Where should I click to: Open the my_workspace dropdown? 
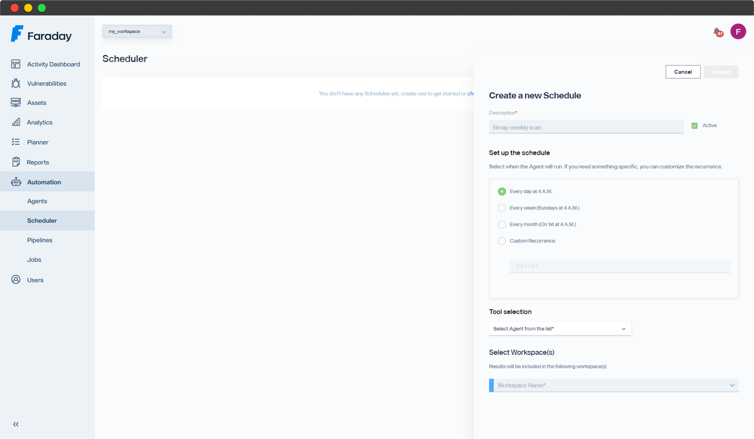coord(137,32)
